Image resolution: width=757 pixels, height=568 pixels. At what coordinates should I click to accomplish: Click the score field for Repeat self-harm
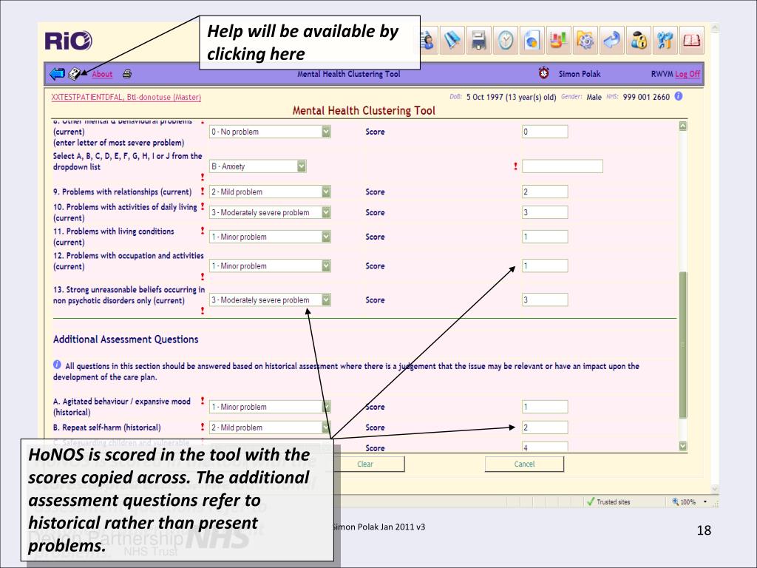click(x=545, y=427)
